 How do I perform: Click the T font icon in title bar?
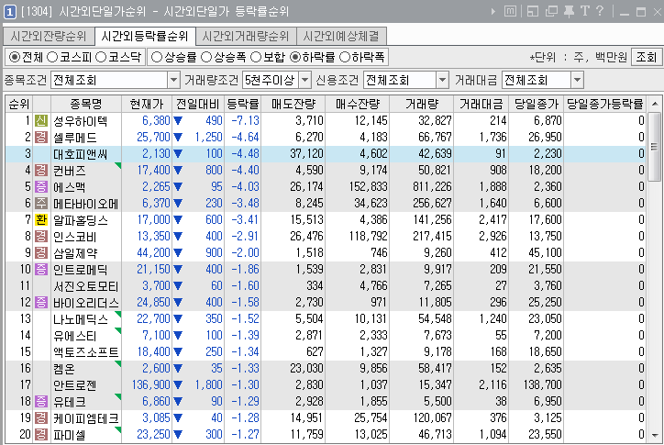(585, 11)
